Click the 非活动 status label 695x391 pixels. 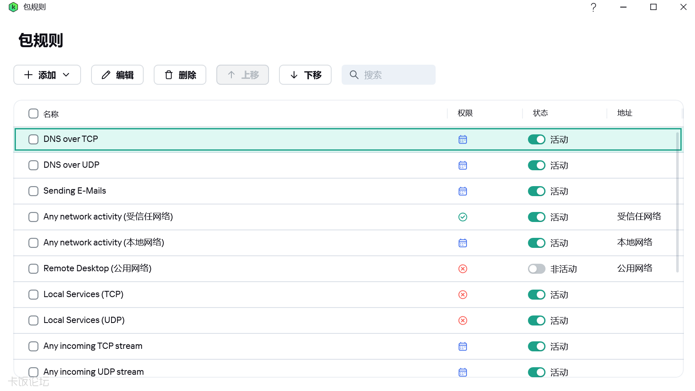[563, 269]
